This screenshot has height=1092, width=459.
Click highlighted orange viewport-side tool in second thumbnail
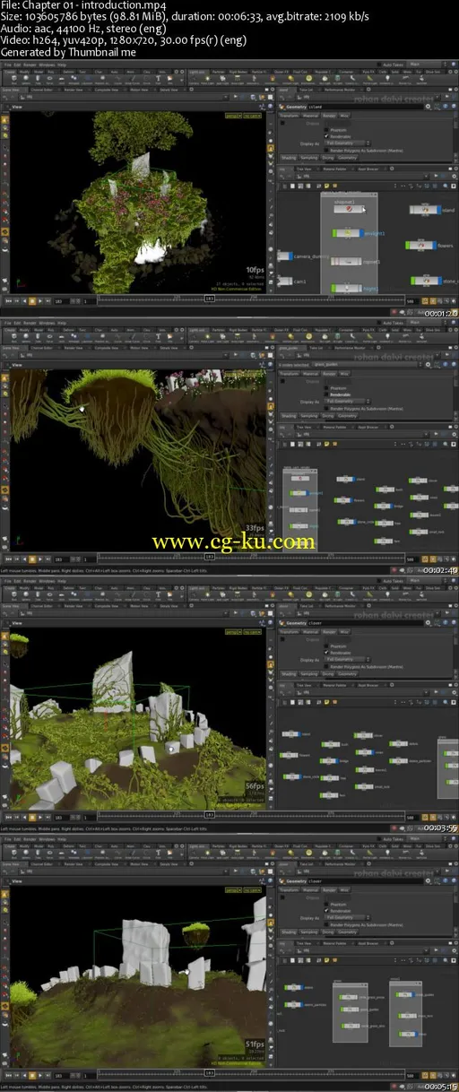point(272,405)
